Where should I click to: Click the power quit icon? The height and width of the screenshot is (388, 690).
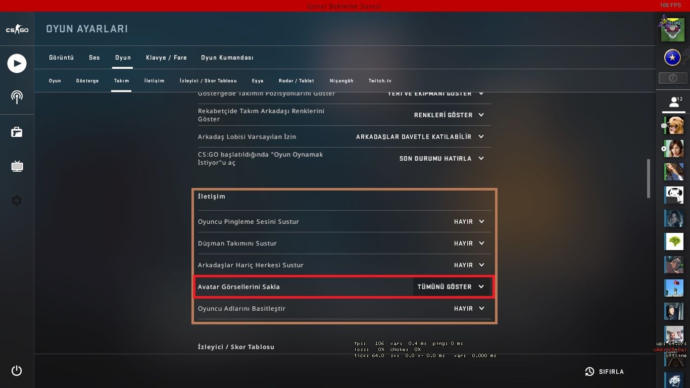tap(17, 370)
